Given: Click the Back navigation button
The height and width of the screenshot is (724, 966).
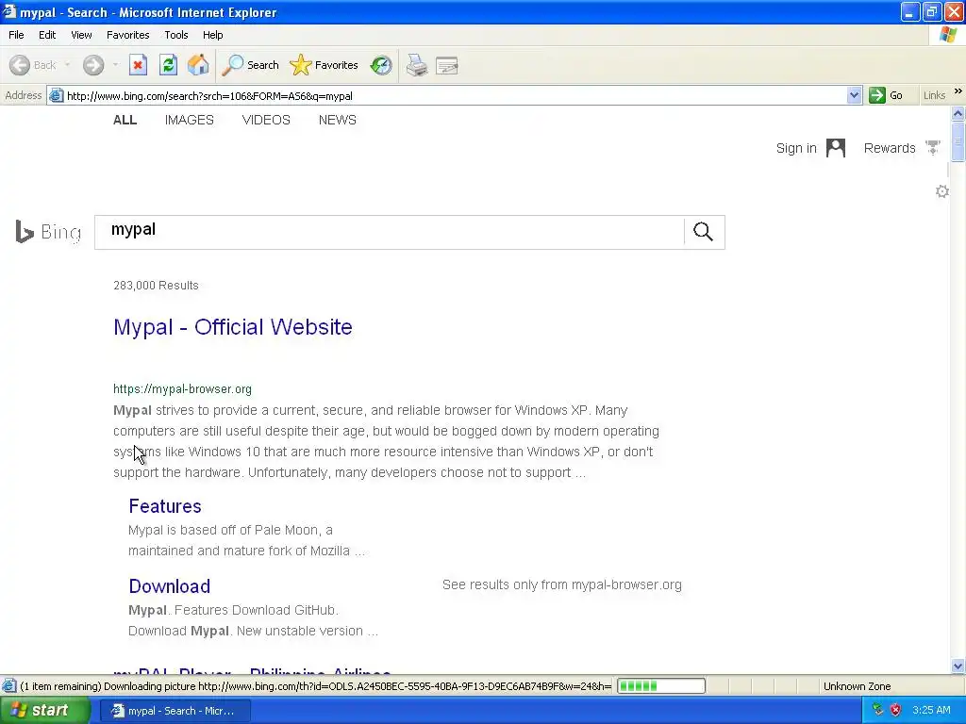Looking at the screenshot, I should 33,65.
